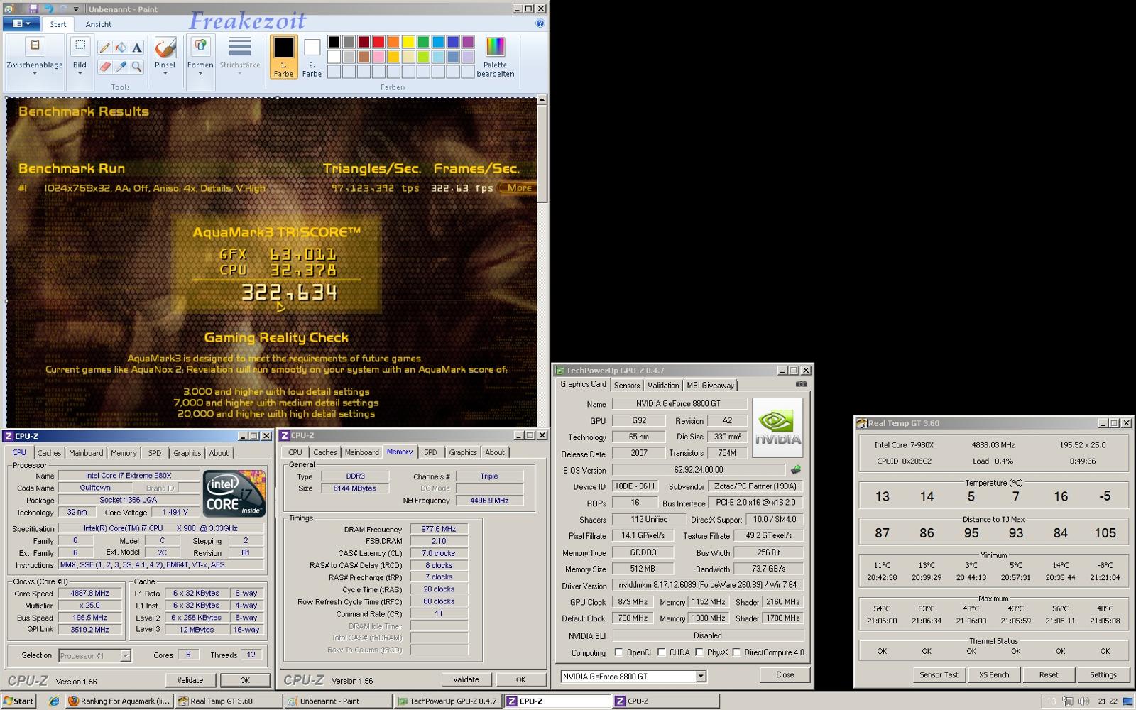
Task: Open Settings in Real Temp
Action: 1103,674
